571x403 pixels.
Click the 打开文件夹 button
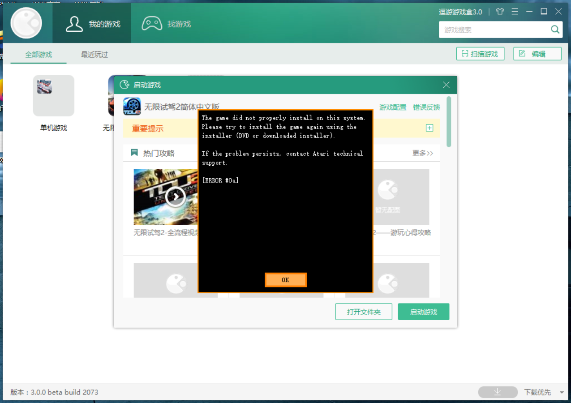(364, 312)
